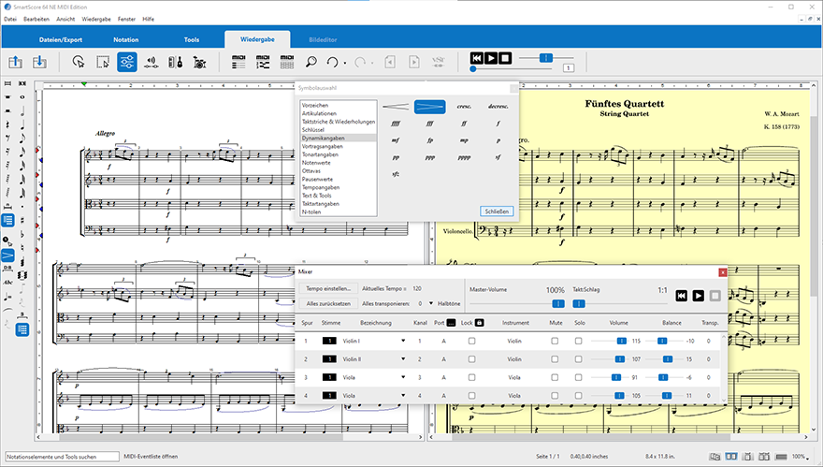Viewport: 823px width, 467px height.
Task: Open the undo history dropdown arrow
Action: coord(345,64)
